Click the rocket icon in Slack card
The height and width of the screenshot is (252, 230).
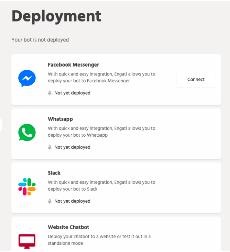point(50,201)
